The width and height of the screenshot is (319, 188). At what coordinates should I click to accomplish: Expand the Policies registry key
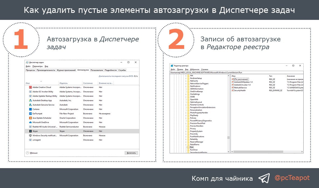point(186,118)
